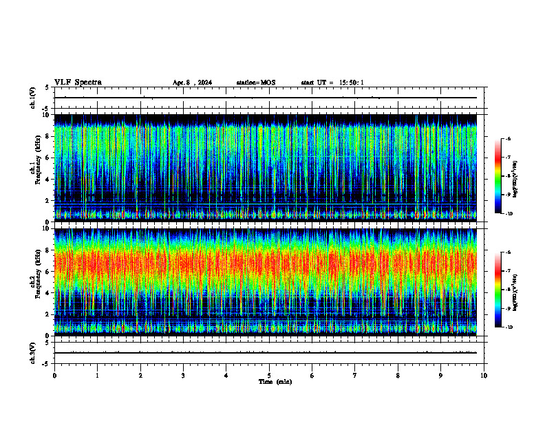This screenshot has height=421, width=545.
Task: Click the "-5" tick of the ch.3(V) panel
Action: pyautogui.click(x=46, y=364)
